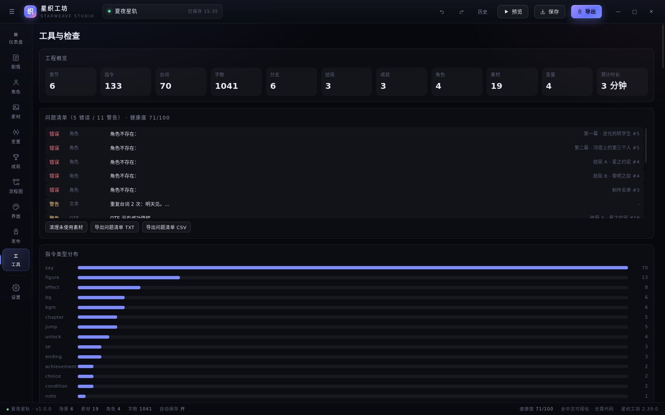Click the 素材 19 overview card
665x415 pixels.
coord(512,82)
